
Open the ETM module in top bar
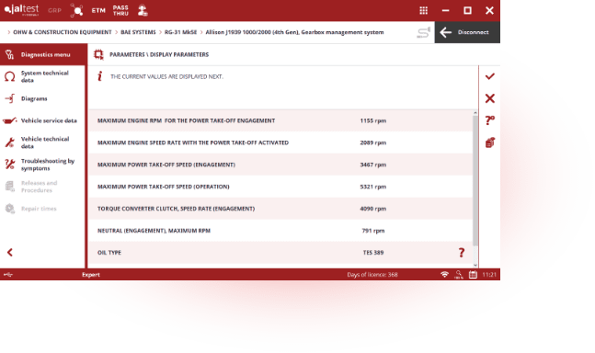click(x=98, y=10)
